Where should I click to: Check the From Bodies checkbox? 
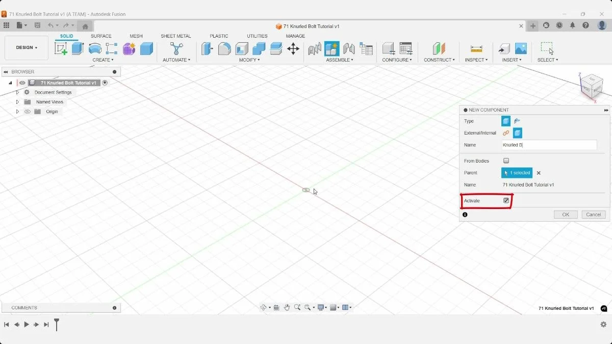coord(506,161)
